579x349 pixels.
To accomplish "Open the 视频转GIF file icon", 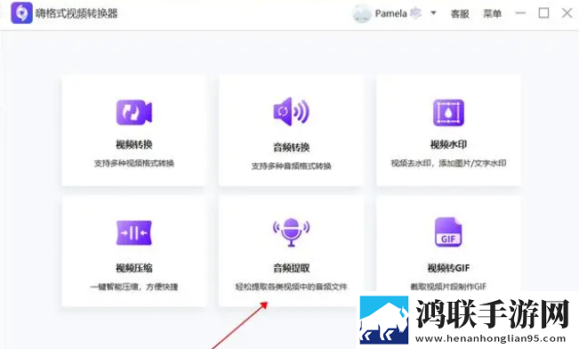I will pos(448,232).
